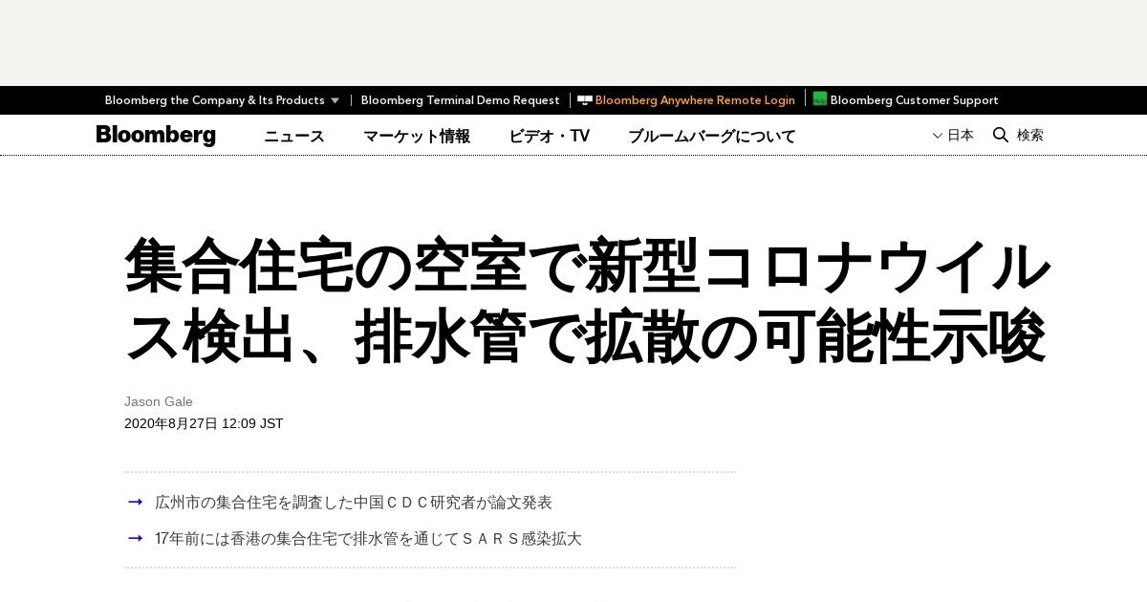
Task: Click the bullet about 広州市の集合住宅
Action: point(354,502)
